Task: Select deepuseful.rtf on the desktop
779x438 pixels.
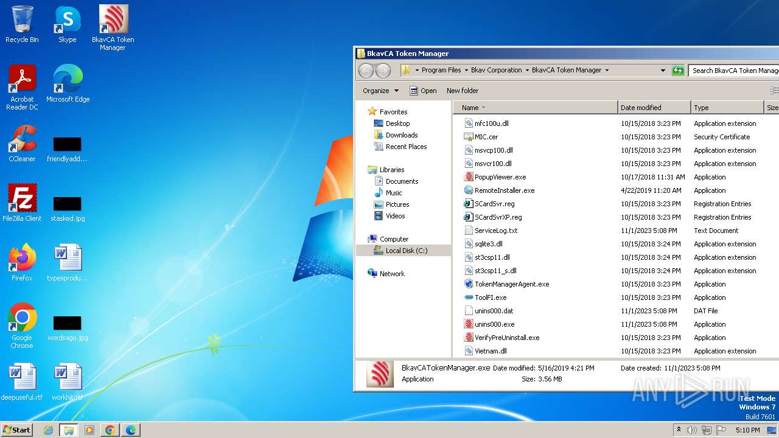Action: pos(22,382)
